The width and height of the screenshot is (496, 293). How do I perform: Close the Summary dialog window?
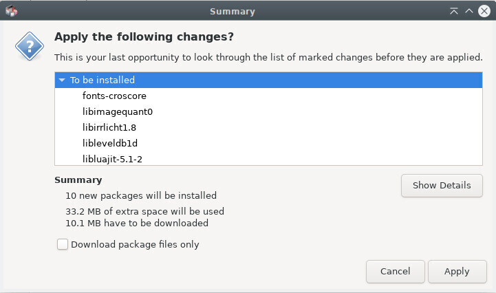coord(484,11)
